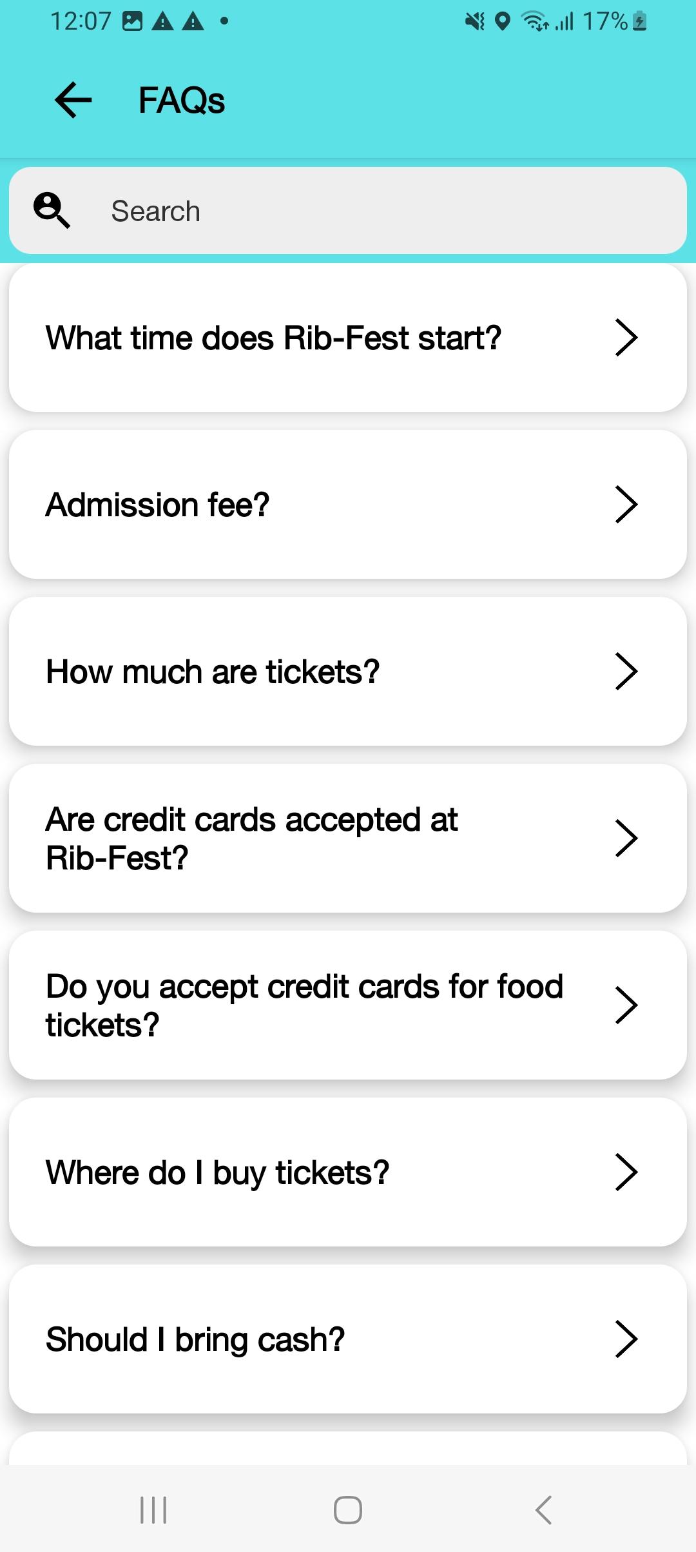This screenshot has height=1552, width=696.
Task: Expand chevron for How much are tickets
Action: pos(626,672)
